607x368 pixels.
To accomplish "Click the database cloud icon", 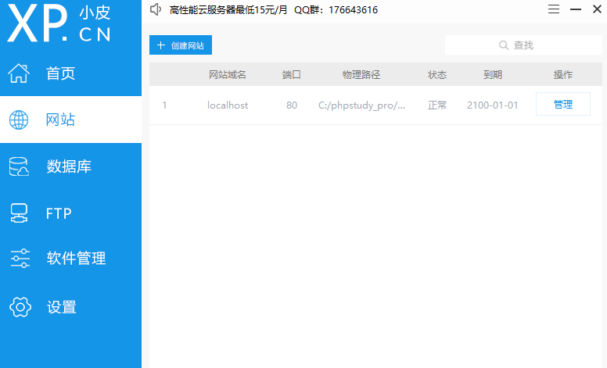I will [19, 166].
